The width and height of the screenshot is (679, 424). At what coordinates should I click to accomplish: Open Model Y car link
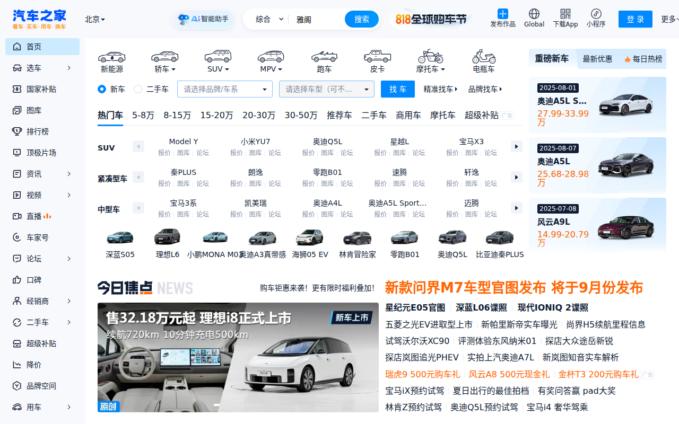(x=184, y=142)
